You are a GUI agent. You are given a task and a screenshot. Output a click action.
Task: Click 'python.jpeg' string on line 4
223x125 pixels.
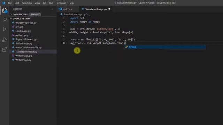tap(105, 29)
